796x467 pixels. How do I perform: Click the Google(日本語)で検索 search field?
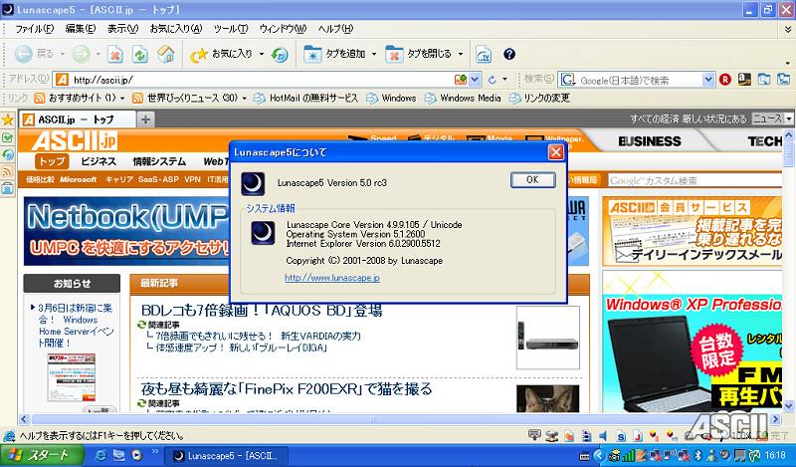point(638,80)
